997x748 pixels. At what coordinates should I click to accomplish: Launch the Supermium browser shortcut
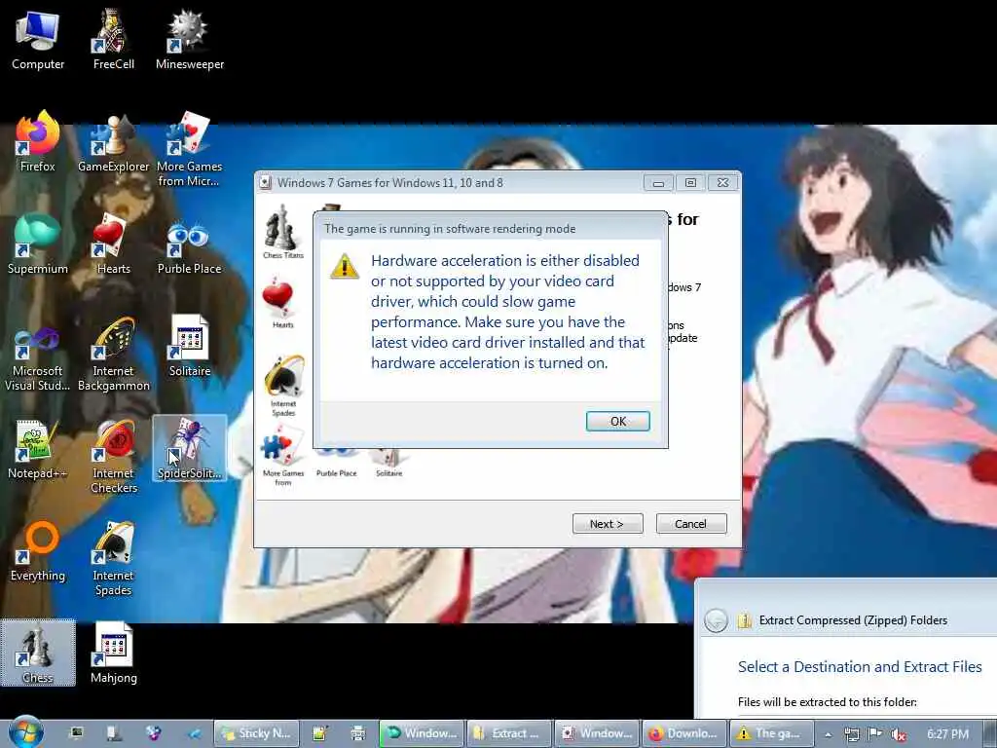tap(38, 244)
